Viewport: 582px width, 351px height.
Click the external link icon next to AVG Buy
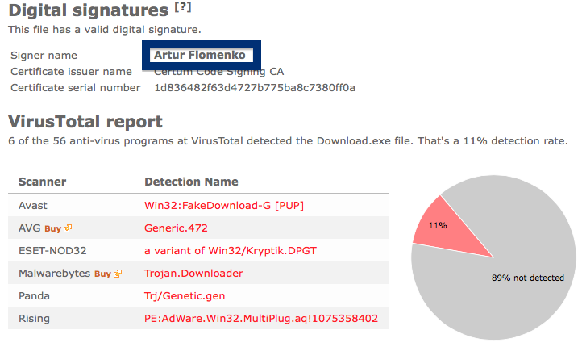tap(68, 228)
